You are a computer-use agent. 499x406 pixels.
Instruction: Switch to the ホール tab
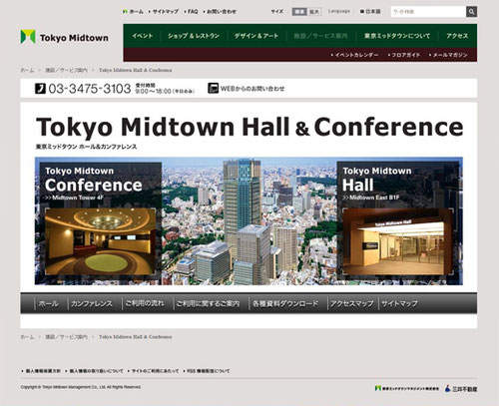[x=49, y=303]
